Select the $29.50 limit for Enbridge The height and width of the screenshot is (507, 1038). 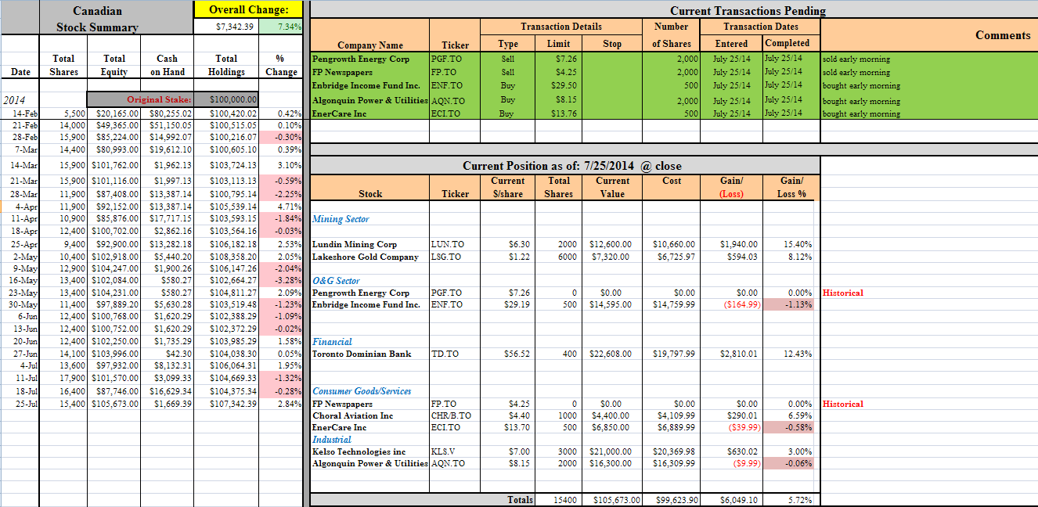[564, 85]
